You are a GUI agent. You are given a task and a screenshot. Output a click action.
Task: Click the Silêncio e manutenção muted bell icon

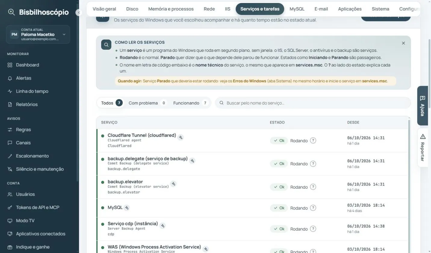pyautogui.click(x=10, y=169)
